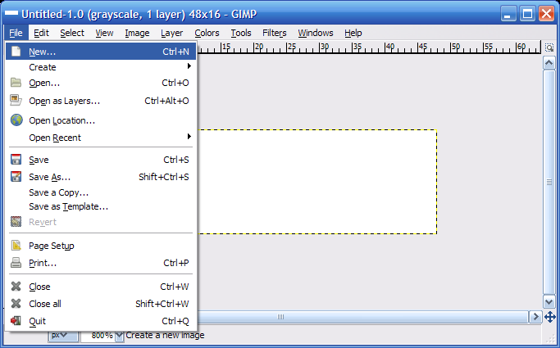Open the Edit menu
The width and height of the screenshot is (560, 348).
(x=41, y=33)
